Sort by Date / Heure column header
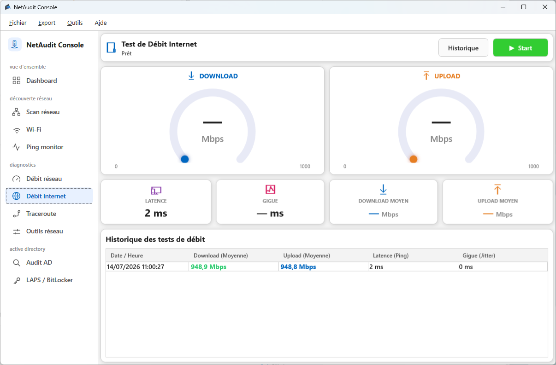Viewport: 556px width, 365px height. pyautogui.click(x=148, y=255)
